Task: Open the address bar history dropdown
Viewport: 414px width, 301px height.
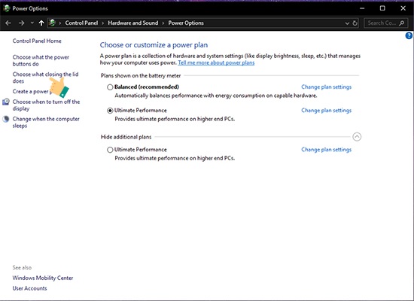Action: (347, 23)
